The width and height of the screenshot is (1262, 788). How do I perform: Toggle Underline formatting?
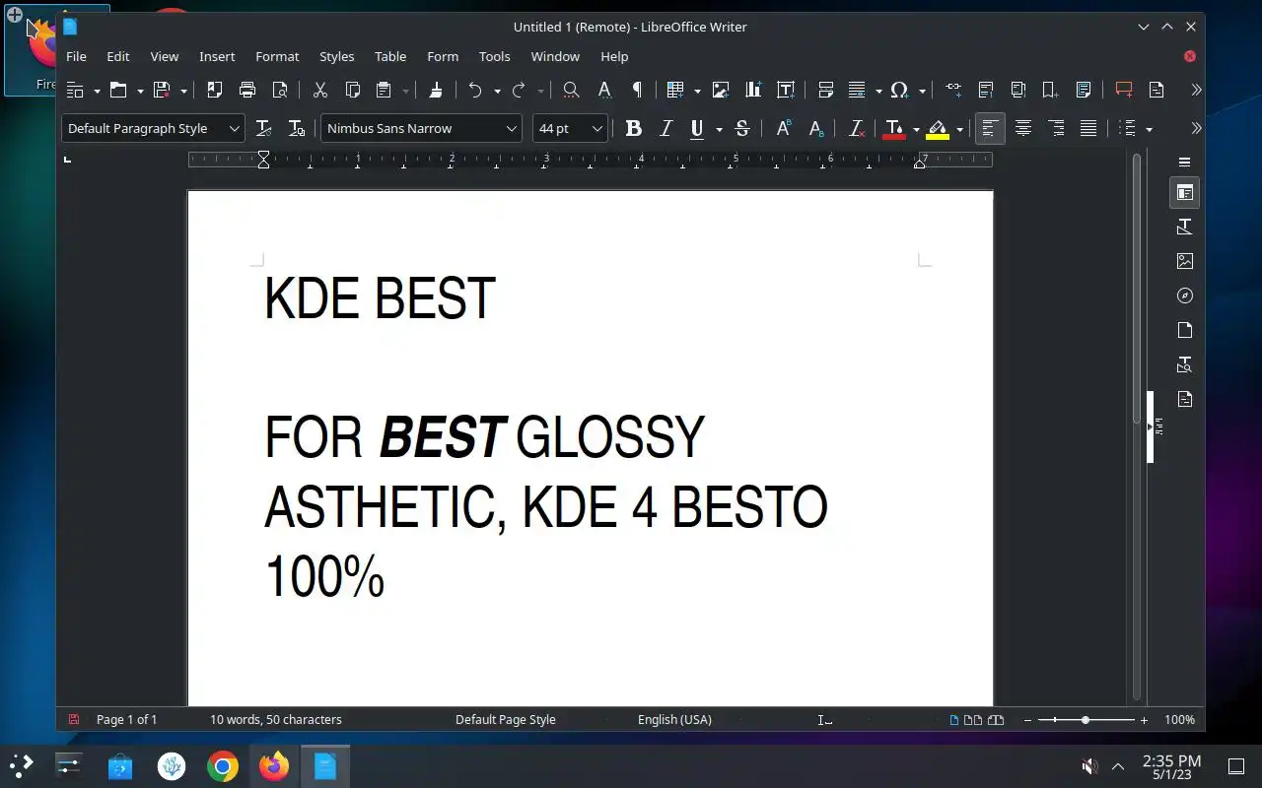click(x=697, y=128)
